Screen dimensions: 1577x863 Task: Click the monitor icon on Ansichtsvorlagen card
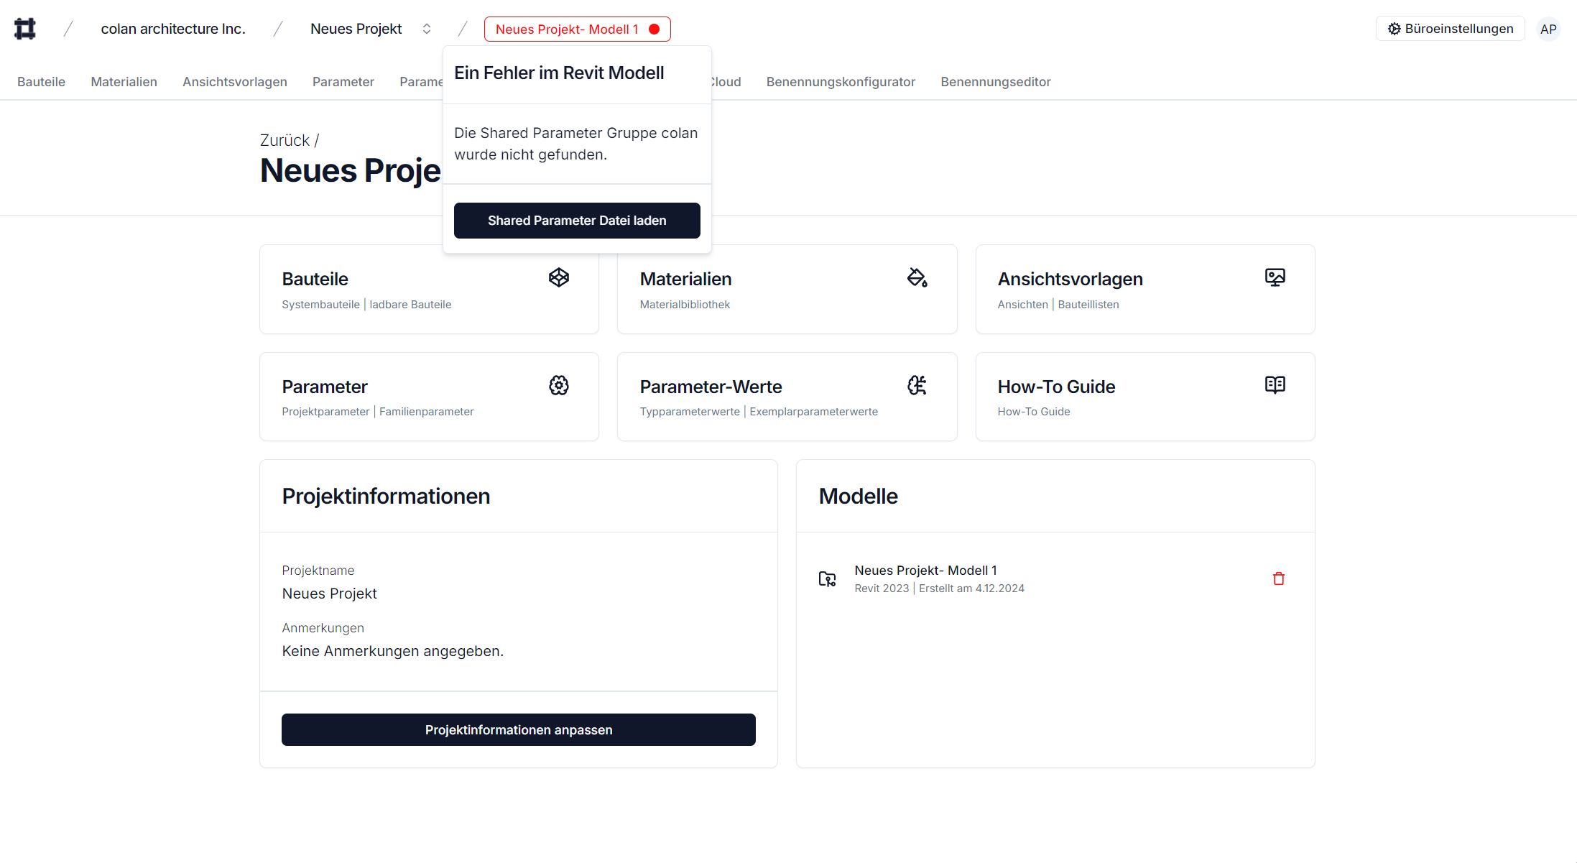pyautogui.click(x=1275, y=277)
